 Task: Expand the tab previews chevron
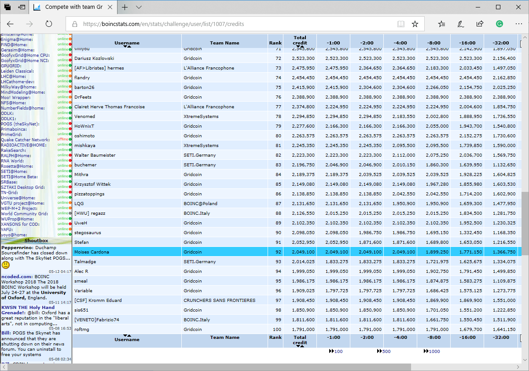click(139, 7)
